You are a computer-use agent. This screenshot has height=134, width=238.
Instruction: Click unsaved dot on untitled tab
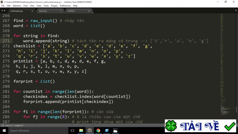pos(89,11)
